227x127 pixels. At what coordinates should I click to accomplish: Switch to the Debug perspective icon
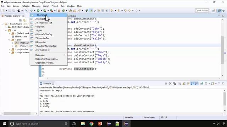[224, 11]
